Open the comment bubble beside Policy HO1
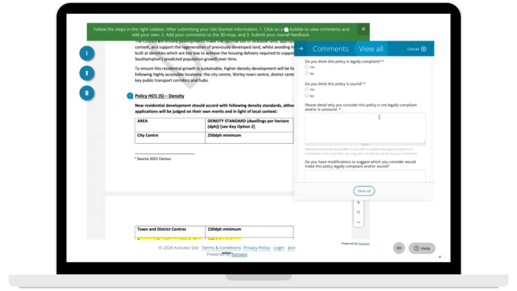The image size is (517, 291). (130, 96)
